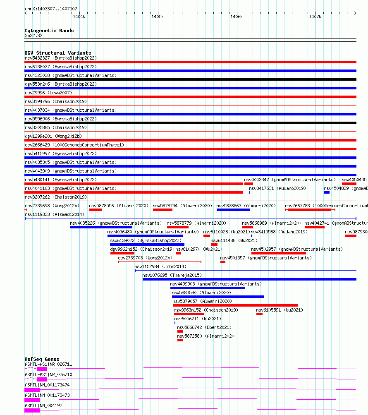
Task: Click the red bar under nsv4502957
Action: coord(279,253)
